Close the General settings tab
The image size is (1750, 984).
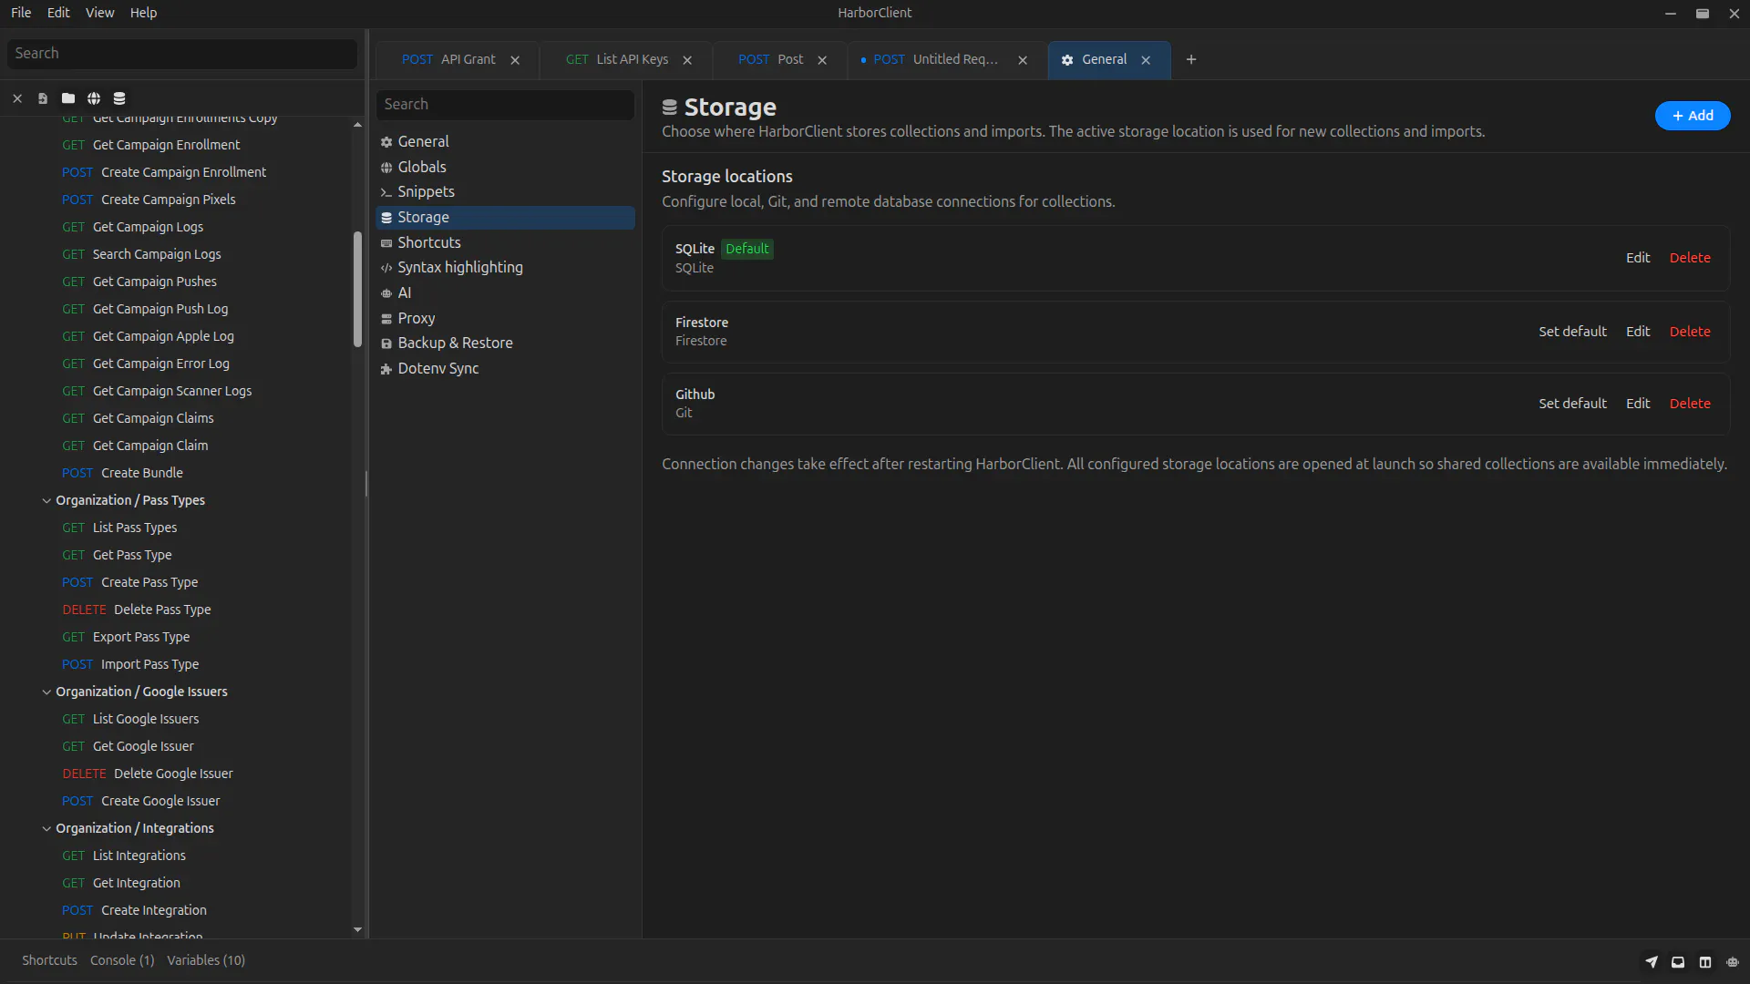click(x=1146, y=60)
